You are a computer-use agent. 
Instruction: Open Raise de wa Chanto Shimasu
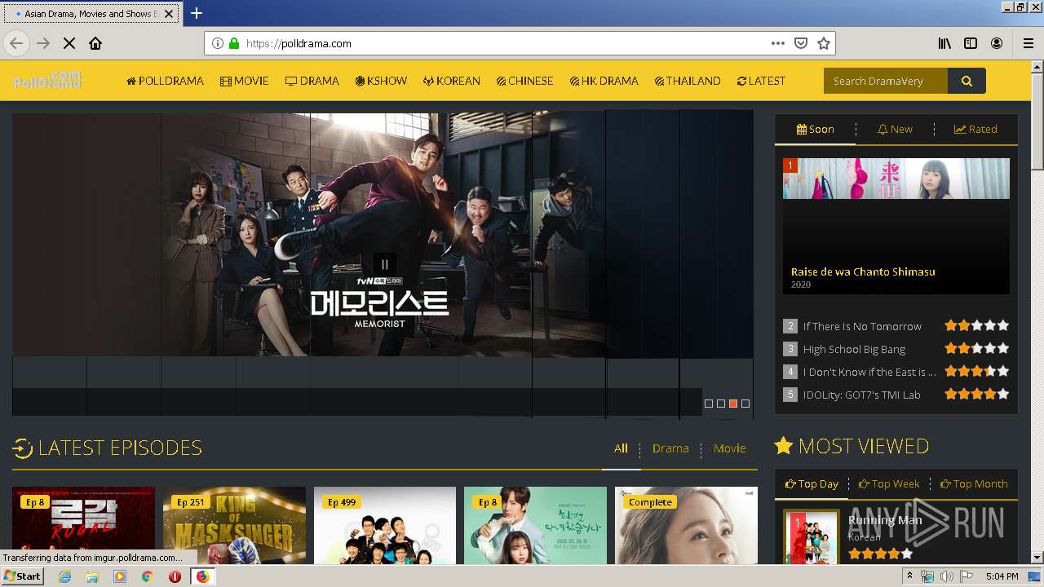(x=863, y=271)
